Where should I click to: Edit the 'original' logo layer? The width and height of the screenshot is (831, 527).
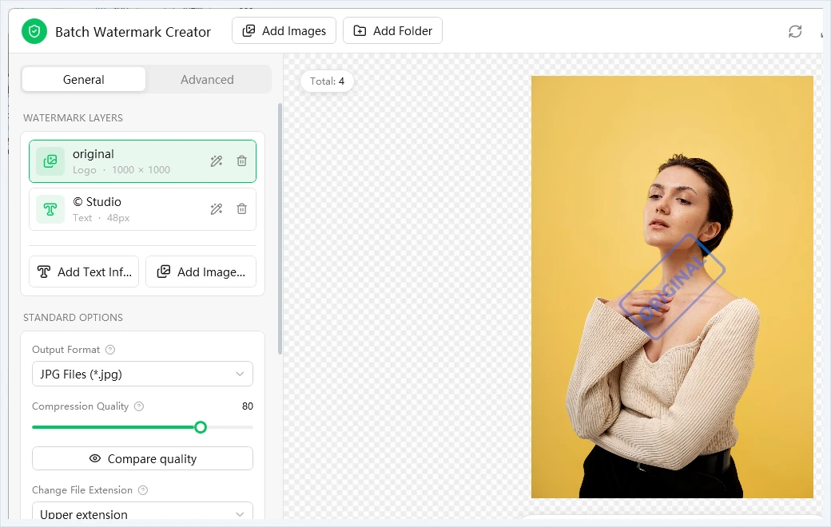(217, 161)
